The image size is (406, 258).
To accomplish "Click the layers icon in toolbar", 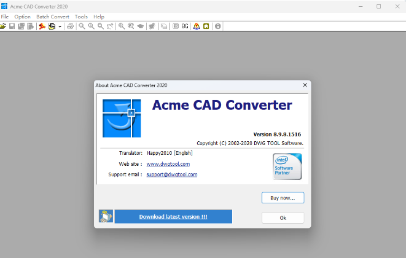I will coord(163,26).
